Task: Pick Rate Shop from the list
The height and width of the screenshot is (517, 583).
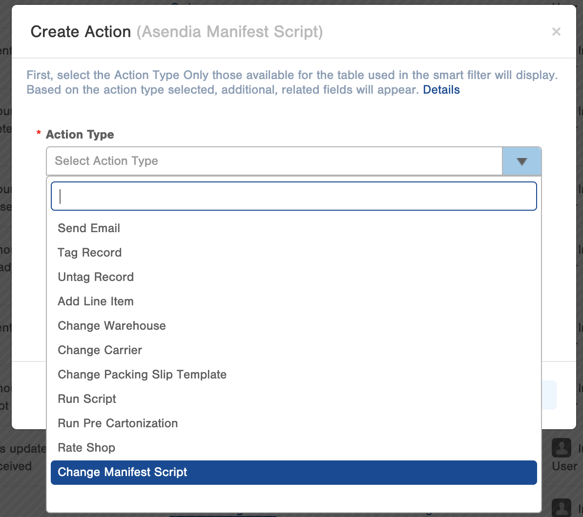Action: (x=294, y=448)
